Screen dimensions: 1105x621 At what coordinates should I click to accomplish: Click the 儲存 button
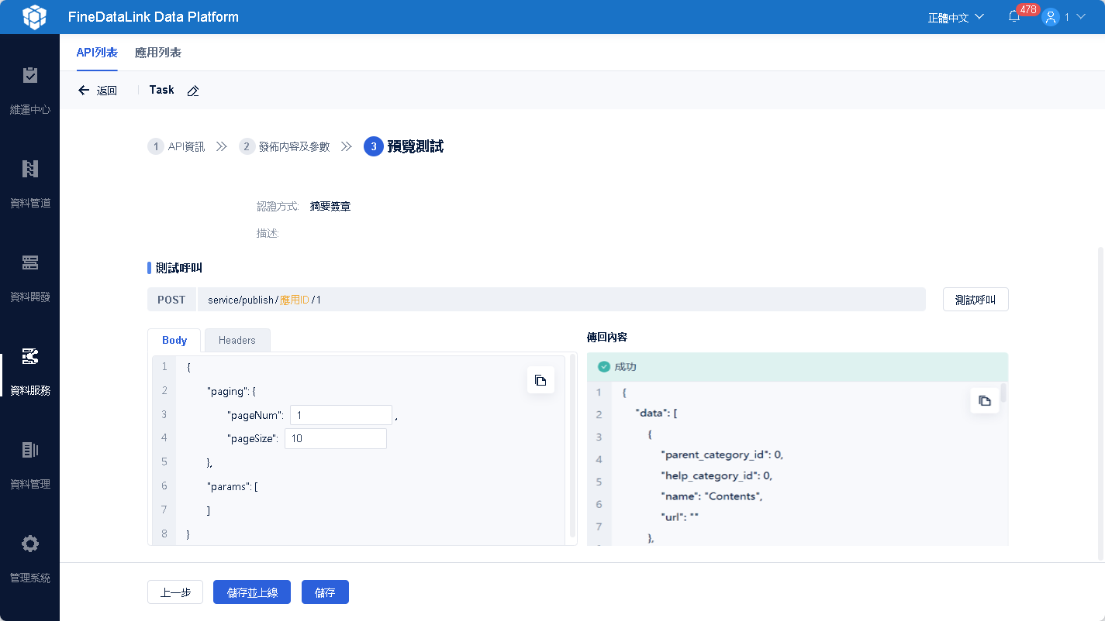pos(325,592)
